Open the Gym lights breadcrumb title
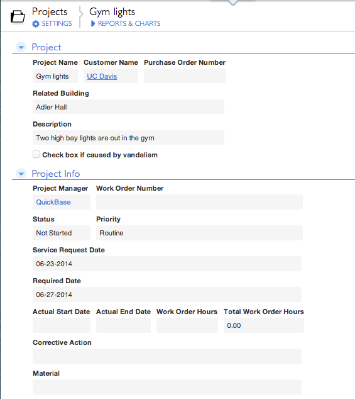355x399 pixels. pyautogui.click(x=112, y=12)
